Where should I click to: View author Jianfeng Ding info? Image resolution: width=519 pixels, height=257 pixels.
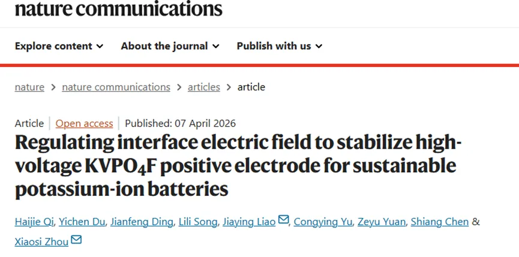(142, 222)
